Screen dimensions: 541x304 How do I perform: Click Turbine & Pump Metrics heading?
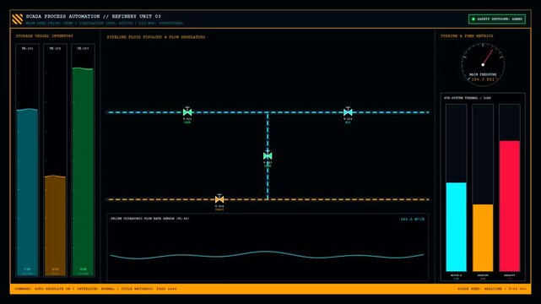click(467, 35)
